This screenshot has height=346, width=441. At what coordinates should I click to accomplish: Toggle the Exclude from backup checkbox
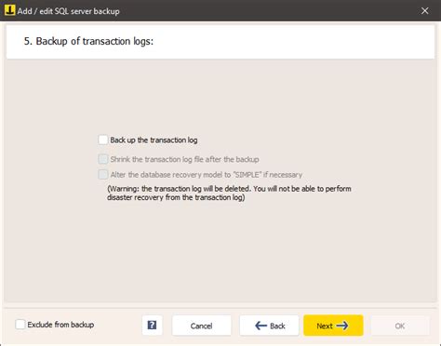point(20,325)
